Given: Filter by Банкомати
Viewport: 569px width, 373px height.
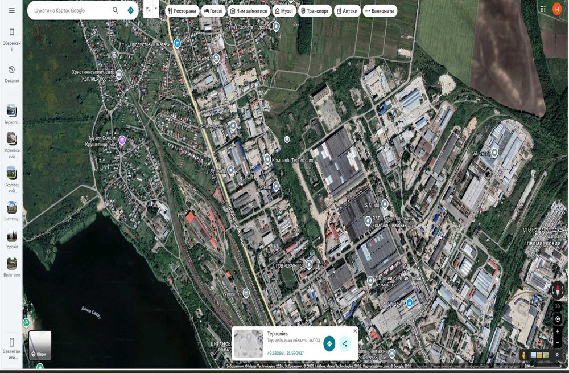Looking at the screenshot, I should point(380,11).
